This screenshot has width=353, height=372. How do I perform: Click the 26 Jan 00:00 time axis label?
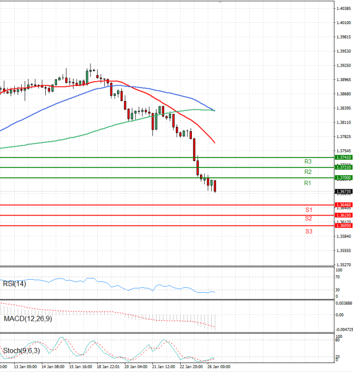tap(216, 366)
